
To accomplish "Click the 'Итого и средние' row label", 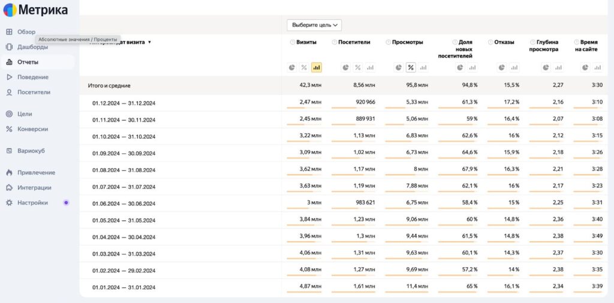I will (109, 86).
